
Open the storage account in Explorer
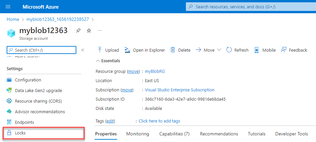(x=145, y=50)
